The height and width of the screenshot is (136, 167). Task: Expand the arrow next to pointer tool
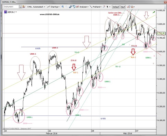click(x=110, y=7)
